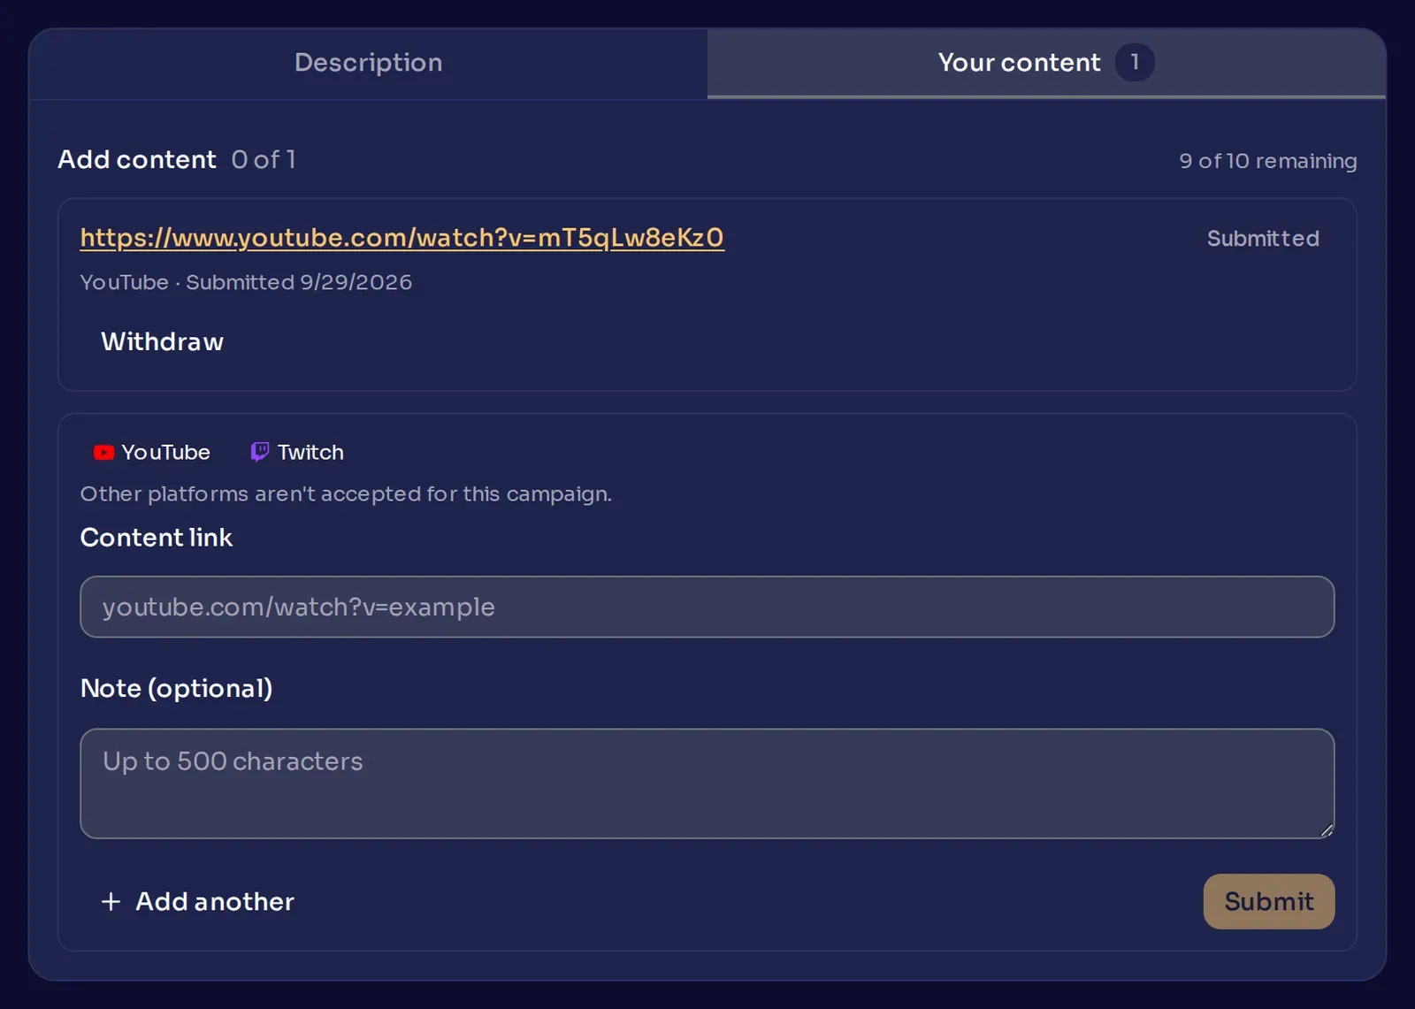Click the plus icon beside Add another
The image size is (1415, 1009).
click(111, 901)
